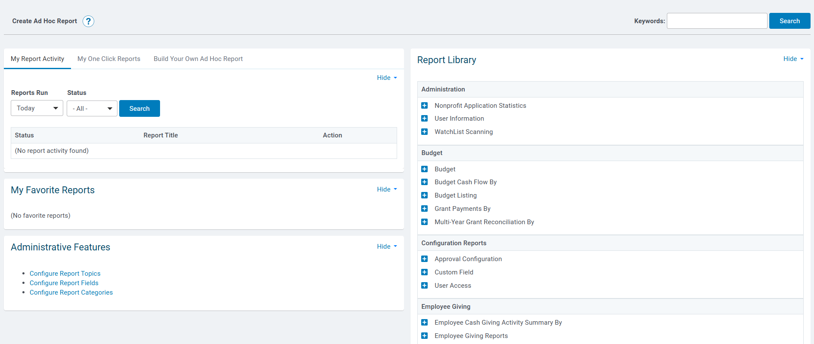This screenshot has height=344, width=814.
Task: Hide the Report Library panel
Action: tap(793, 59)
